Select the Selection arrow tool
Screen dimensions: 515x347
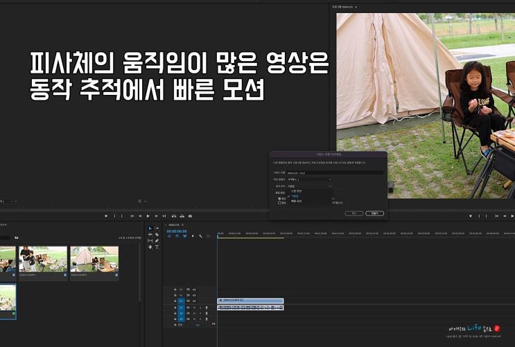150,229
